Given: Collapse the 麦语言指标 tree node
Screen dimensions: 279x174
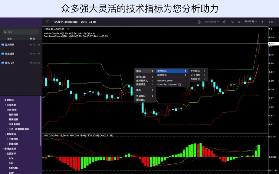Looking at the screenshot, I should (3, 149).
